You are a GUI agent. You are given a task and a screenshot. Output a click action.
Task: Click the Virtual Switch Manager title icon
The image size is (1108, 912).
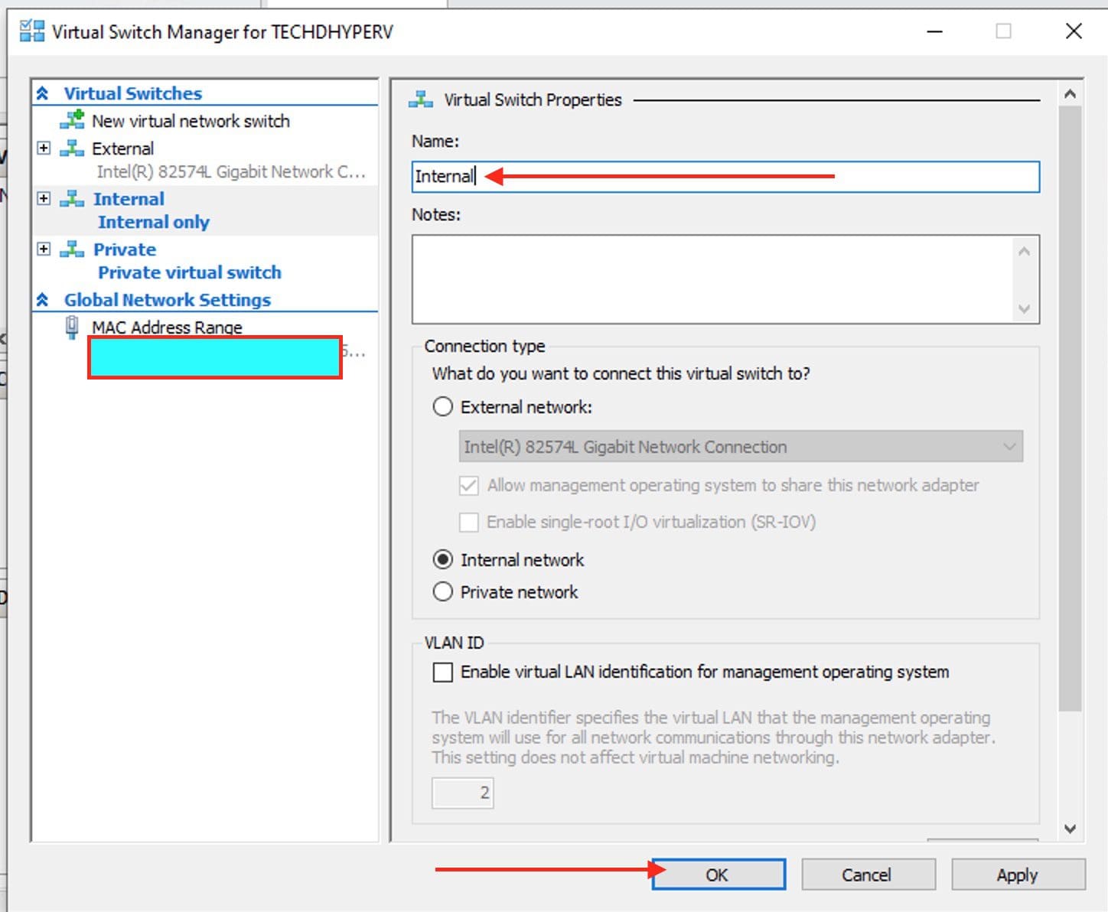pyautogui.click(x=31, y=31)
